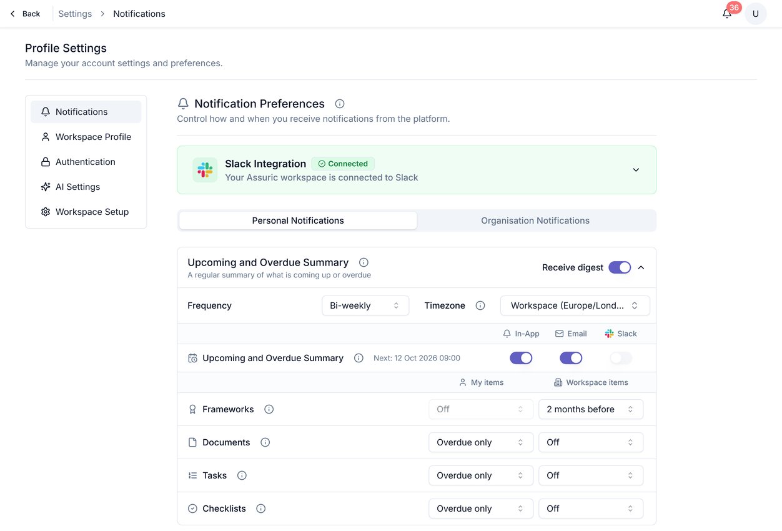
Task: Open Workspace Profile in the sidebar
Action: 86,137
